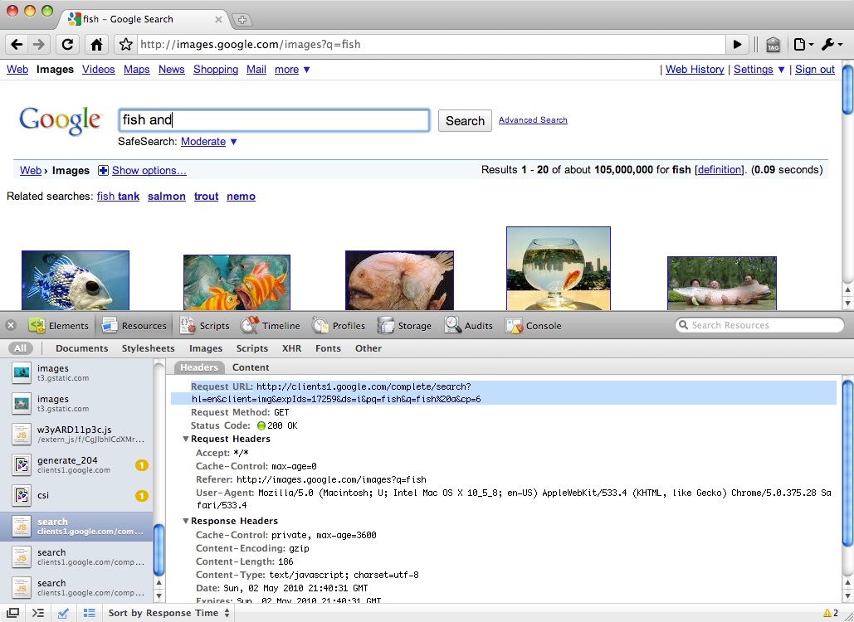The height and width of the screenshot is (622, 854).
Task: Close the developer tools panel
Action: click(10, 325)
